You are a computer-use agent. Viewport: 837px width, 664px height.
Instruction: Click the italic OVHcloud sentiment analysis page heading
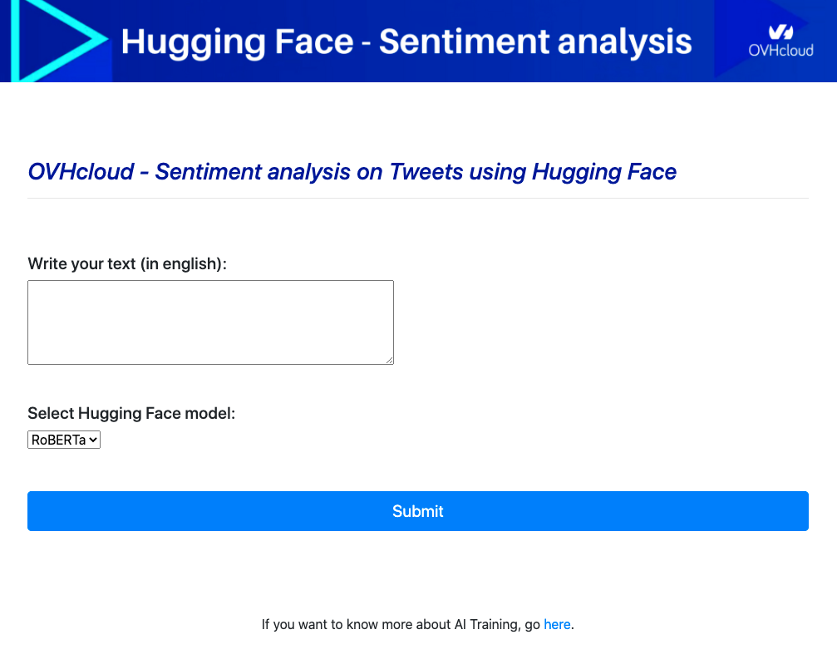pos(352,171)
